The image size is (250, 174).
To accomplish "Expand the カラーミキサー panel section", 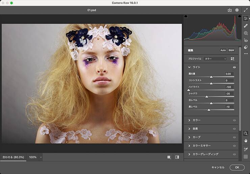I will click(x=190, y=146).
